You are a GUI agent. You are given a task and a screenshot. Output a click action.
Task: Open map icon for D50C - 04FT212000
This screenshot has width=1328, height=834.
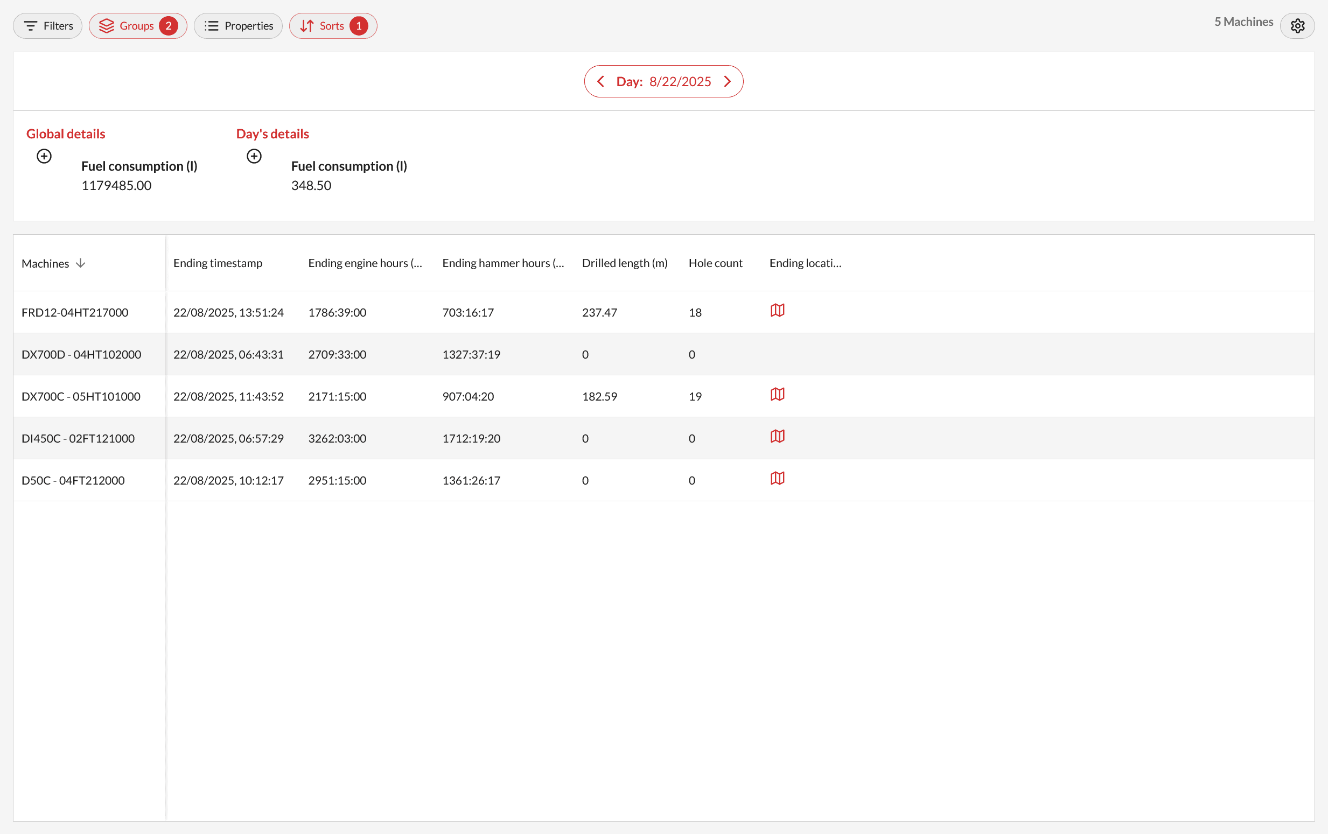(x=777, y=478)
